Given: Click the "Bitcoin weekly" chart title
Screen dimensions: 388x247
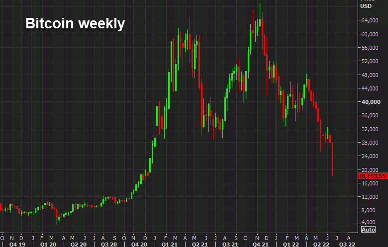Looking at the screenshot, I should click(x=75, y=24).
